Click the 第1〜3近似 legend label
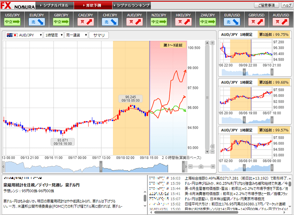The width and height of the screenshot is (294, 215). pyautogui.click(x=173, y=45)
